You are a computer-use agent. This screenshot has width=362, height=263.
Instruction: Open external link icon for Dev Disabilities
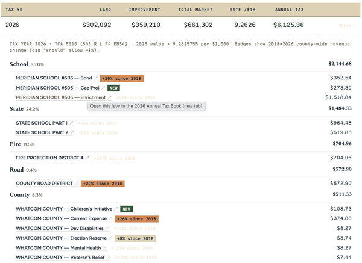tap(107, 229)
